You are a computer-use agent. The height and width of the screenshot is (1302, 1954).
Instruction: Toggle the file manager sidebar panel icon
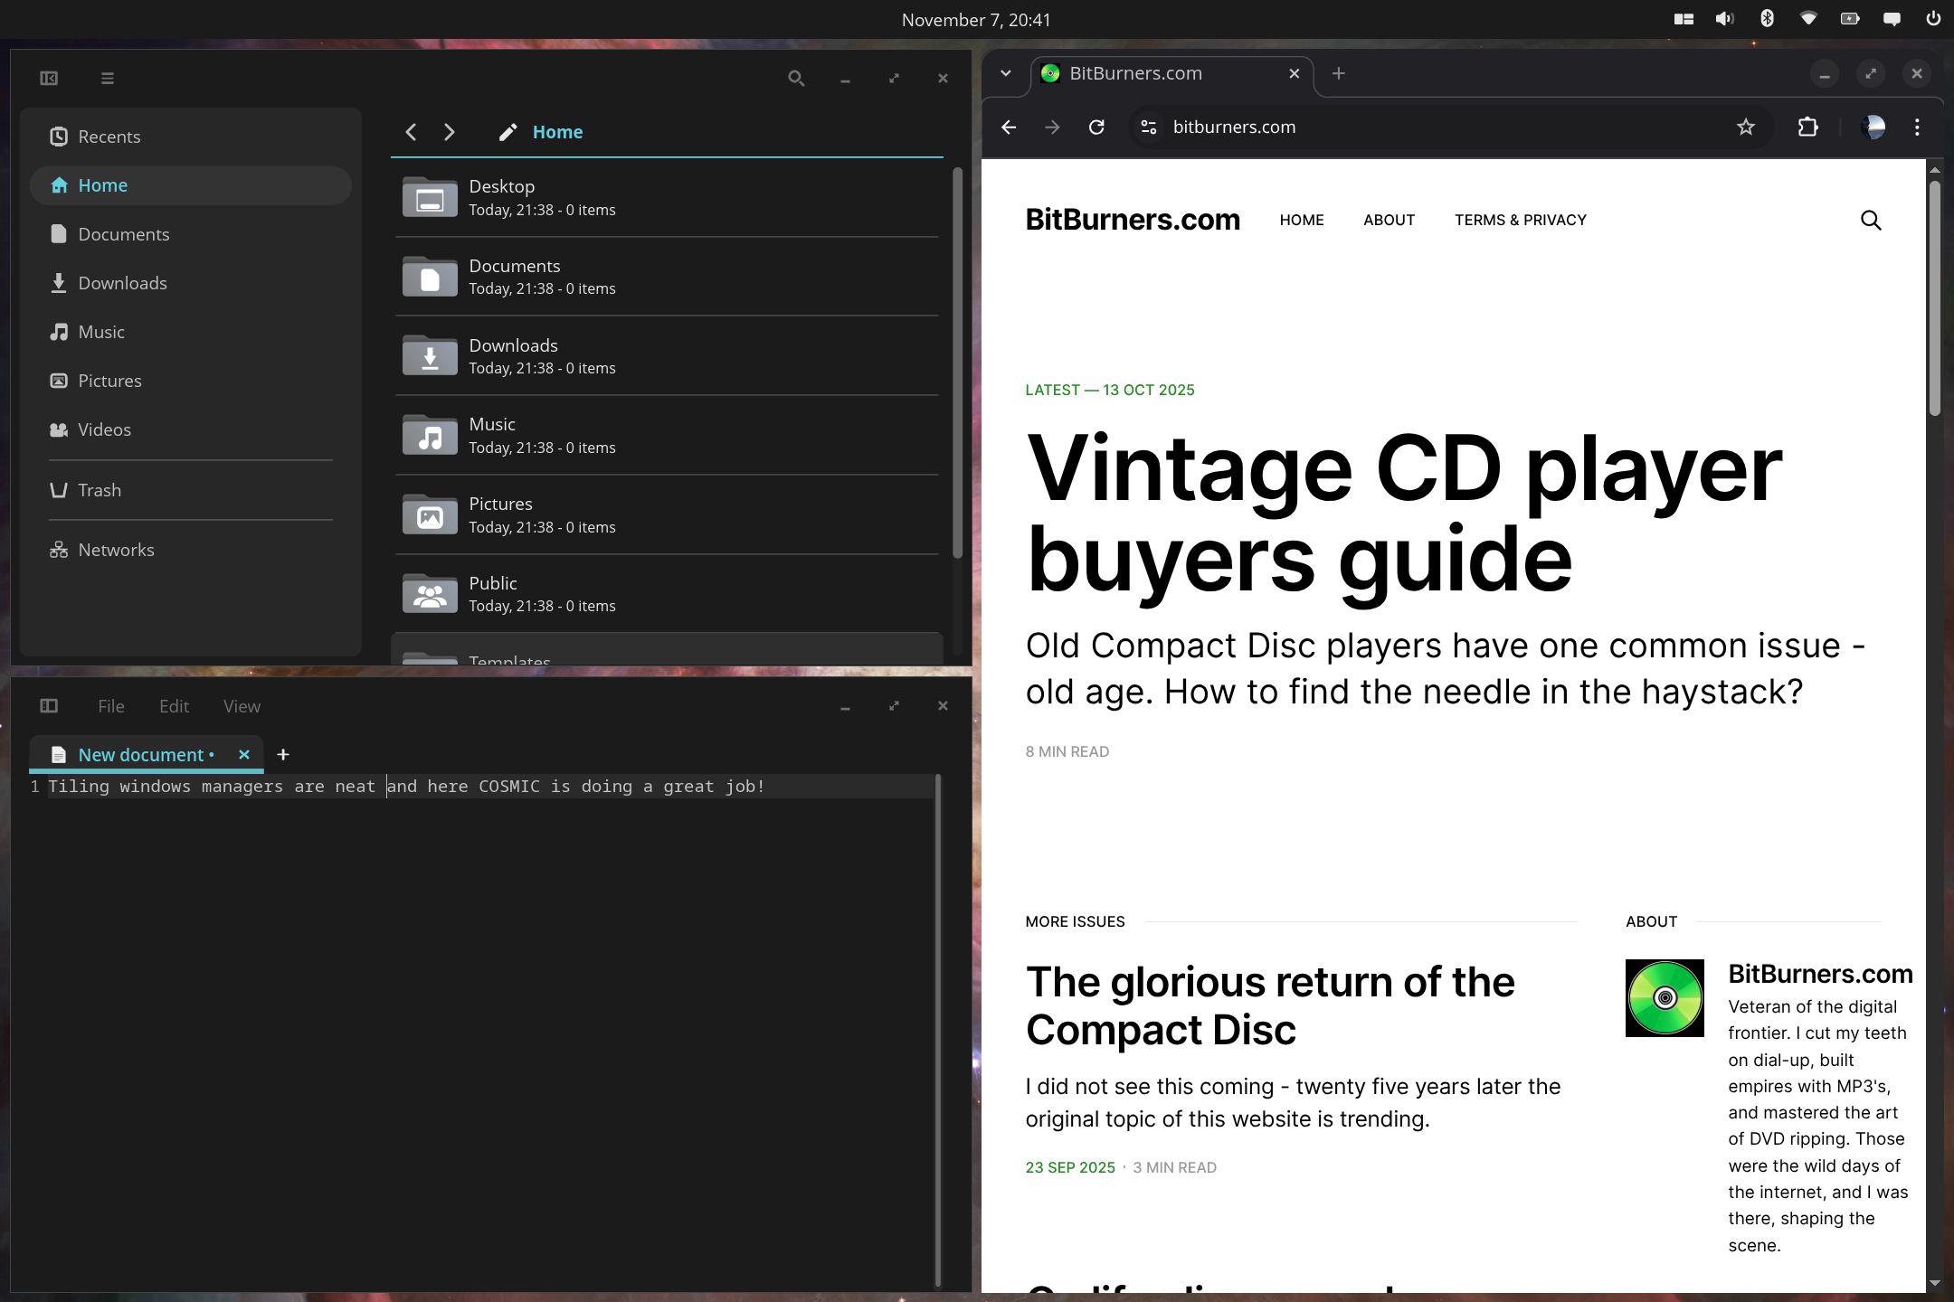[x=49, y=79]
